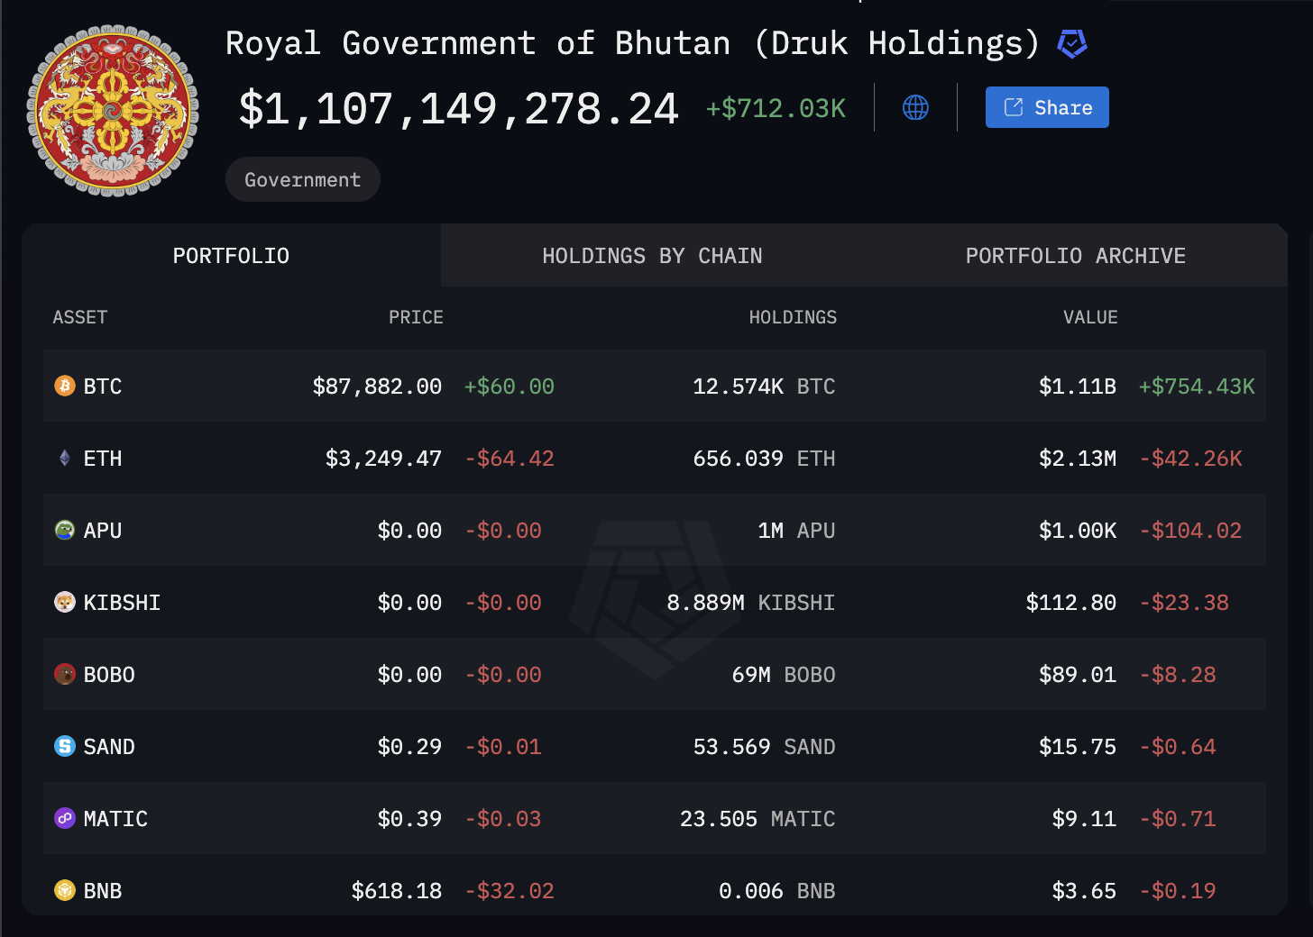Image resolution: width=1313 pixels, height=937 pixels.
Task: Click the KIBSHI dog token icon
Action: (x=65, y=603)
